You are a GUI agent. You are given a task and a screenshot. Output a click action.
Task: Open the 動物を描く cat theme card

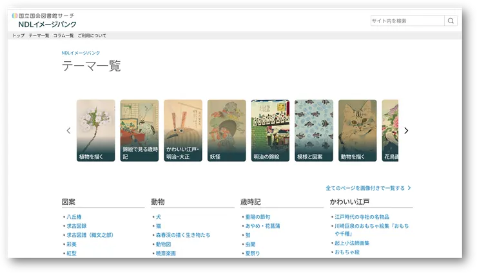click(x=358, y=131)
